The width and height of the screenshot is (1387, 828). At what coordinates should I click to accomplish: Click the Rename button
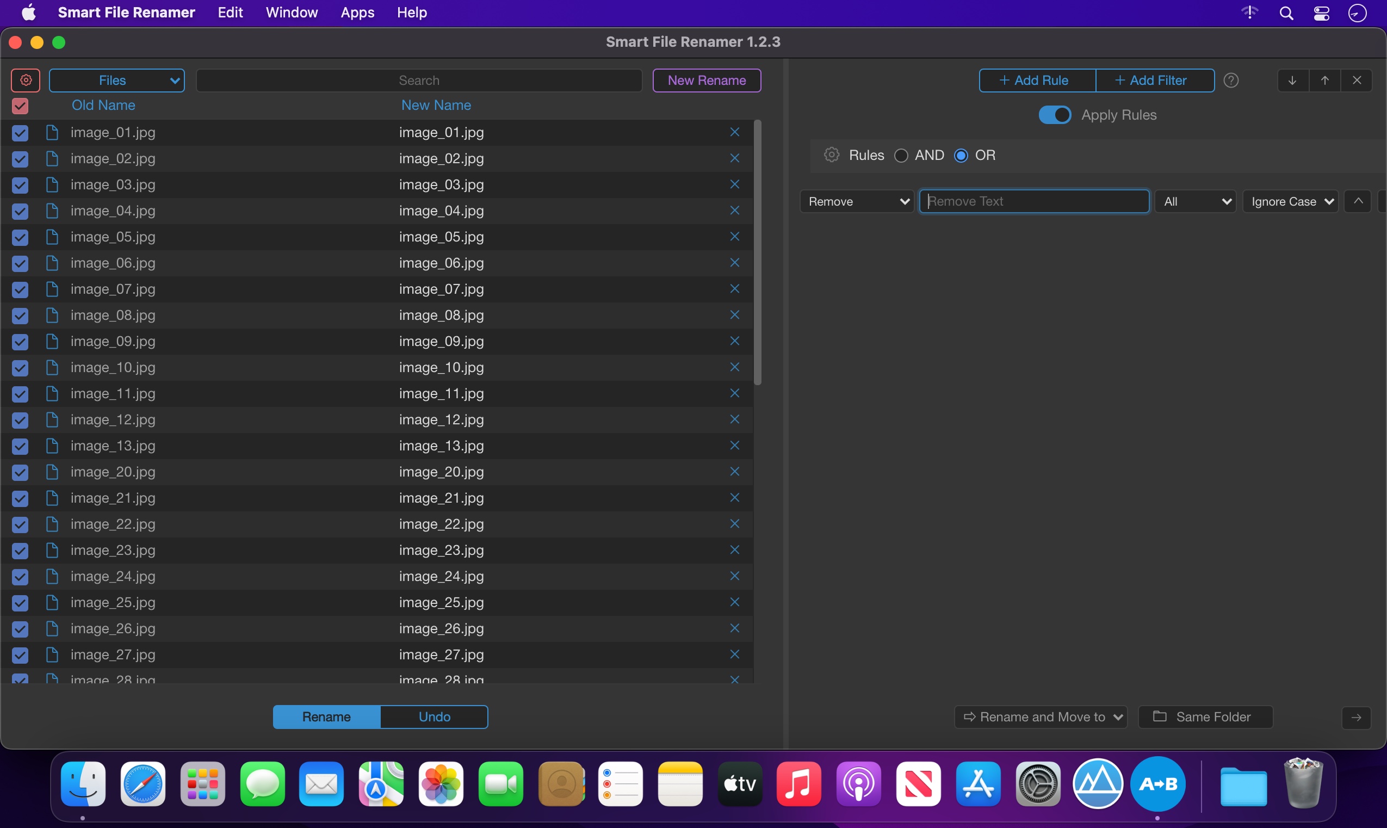coord(327,717)
